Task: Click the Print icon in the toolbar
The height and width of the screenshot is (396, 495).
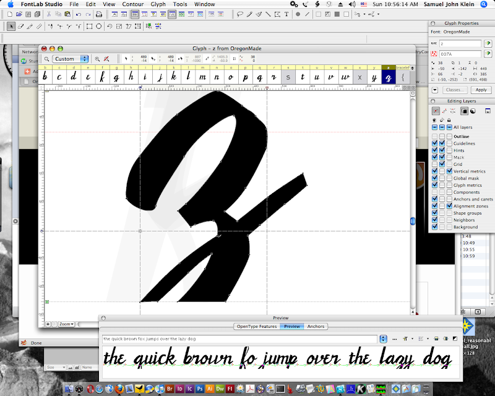Action: (x=99, y=14)
